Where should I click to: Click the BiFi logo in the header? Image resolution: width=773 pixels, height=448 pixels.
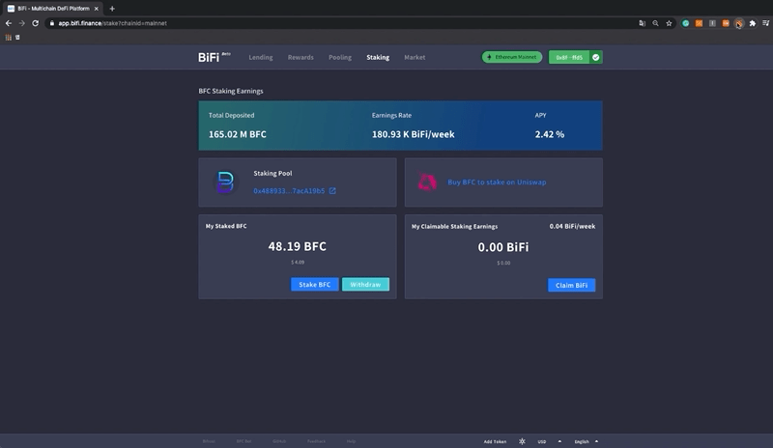pyautogui.click(x=214, y=57)
